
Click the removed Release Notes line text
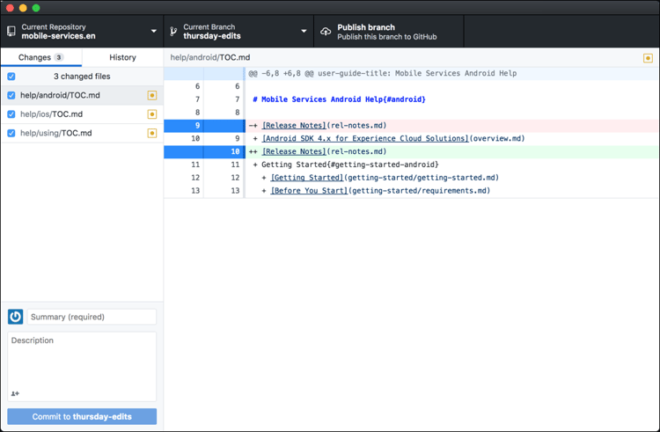[324, 125]
